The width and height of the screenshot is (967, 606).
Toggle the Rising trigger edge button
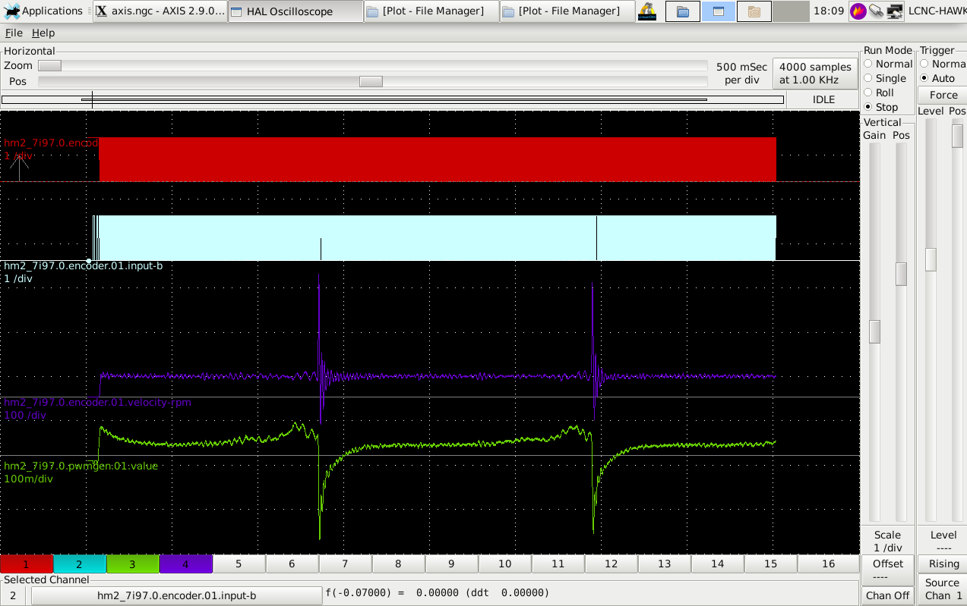pyautogui.click(x=943, y=564)
